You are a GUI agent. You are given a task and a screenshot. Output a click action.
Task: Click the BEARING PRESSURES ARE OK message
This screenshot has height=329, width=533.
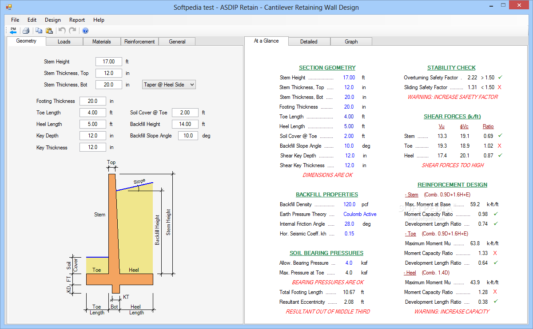click(328, 282)
